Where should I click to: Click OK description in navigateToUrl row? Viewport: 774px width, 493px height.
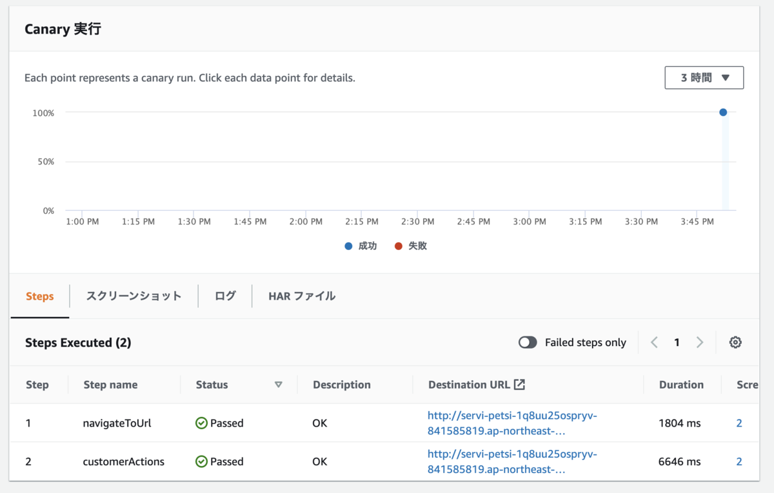tap(320, 423)
